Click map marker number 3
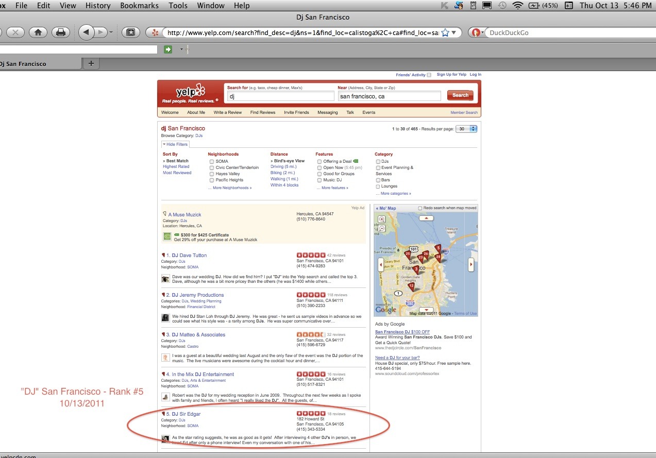This screenshot has height=458, width=656. pos(416,269)
